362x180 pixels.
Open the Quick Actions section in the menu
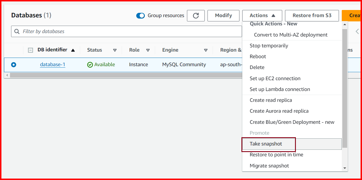(273, 24)
